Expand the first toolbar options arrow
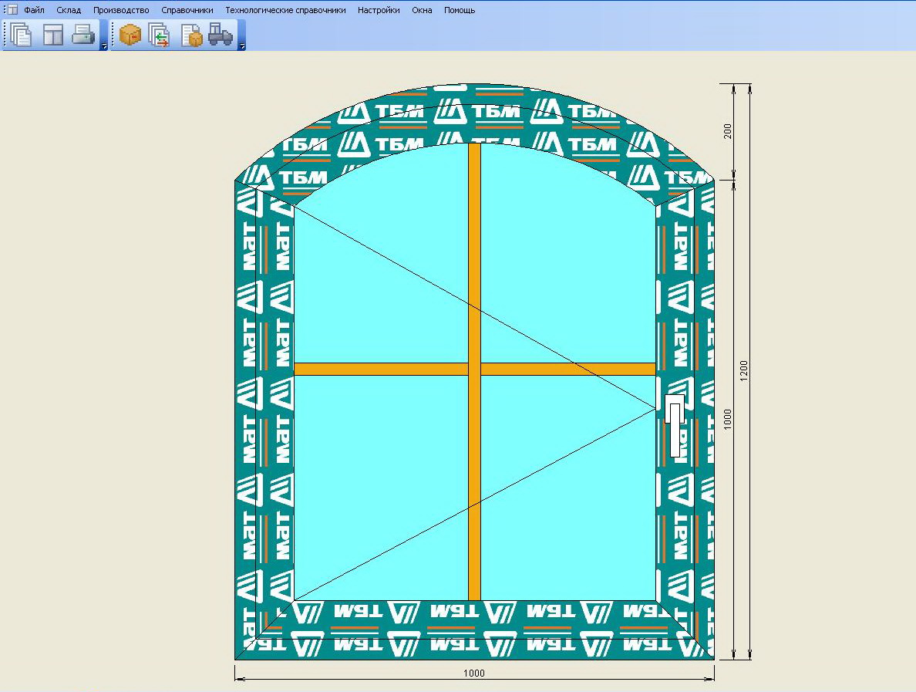 click(x=103, y=45)
